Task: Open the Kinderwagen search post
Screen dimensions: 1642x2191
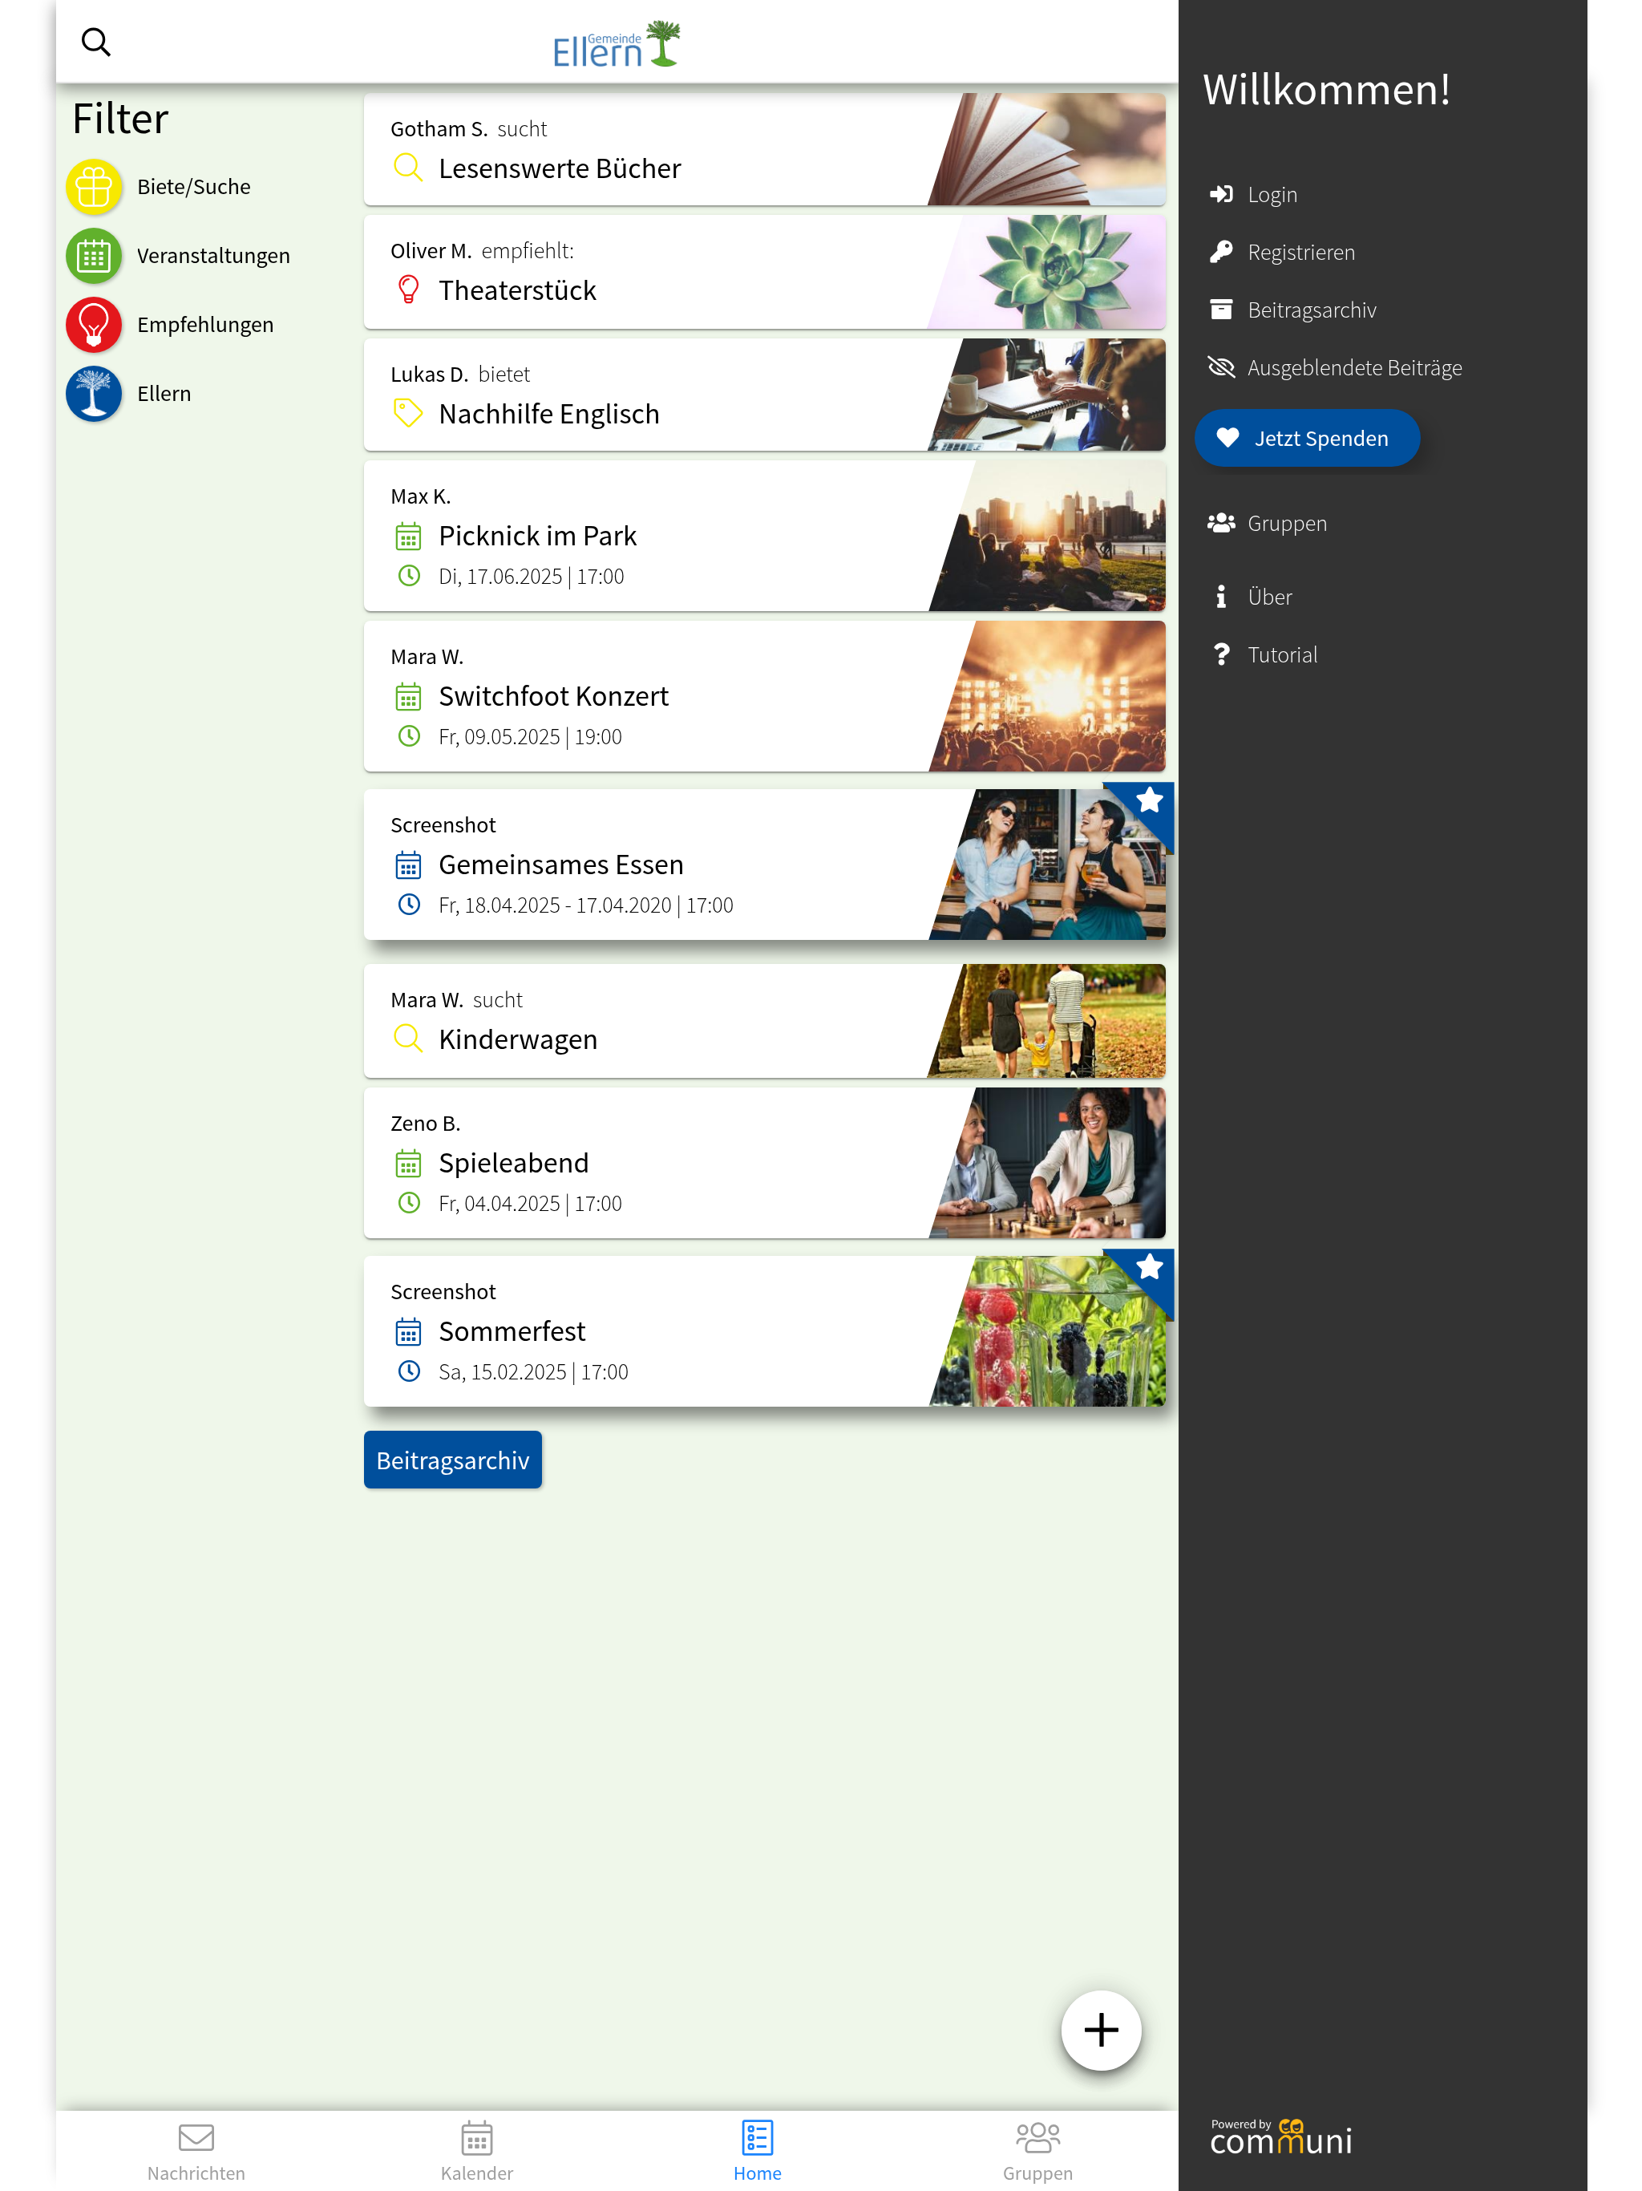Action: (763, 1020)
